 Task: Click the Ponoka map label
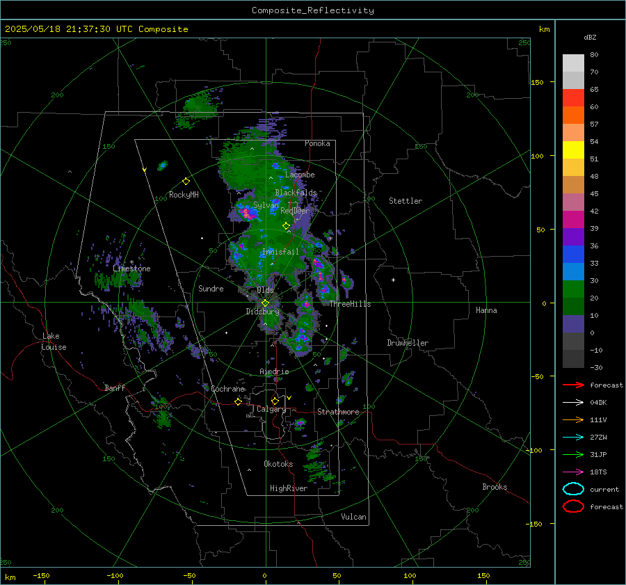317,143
